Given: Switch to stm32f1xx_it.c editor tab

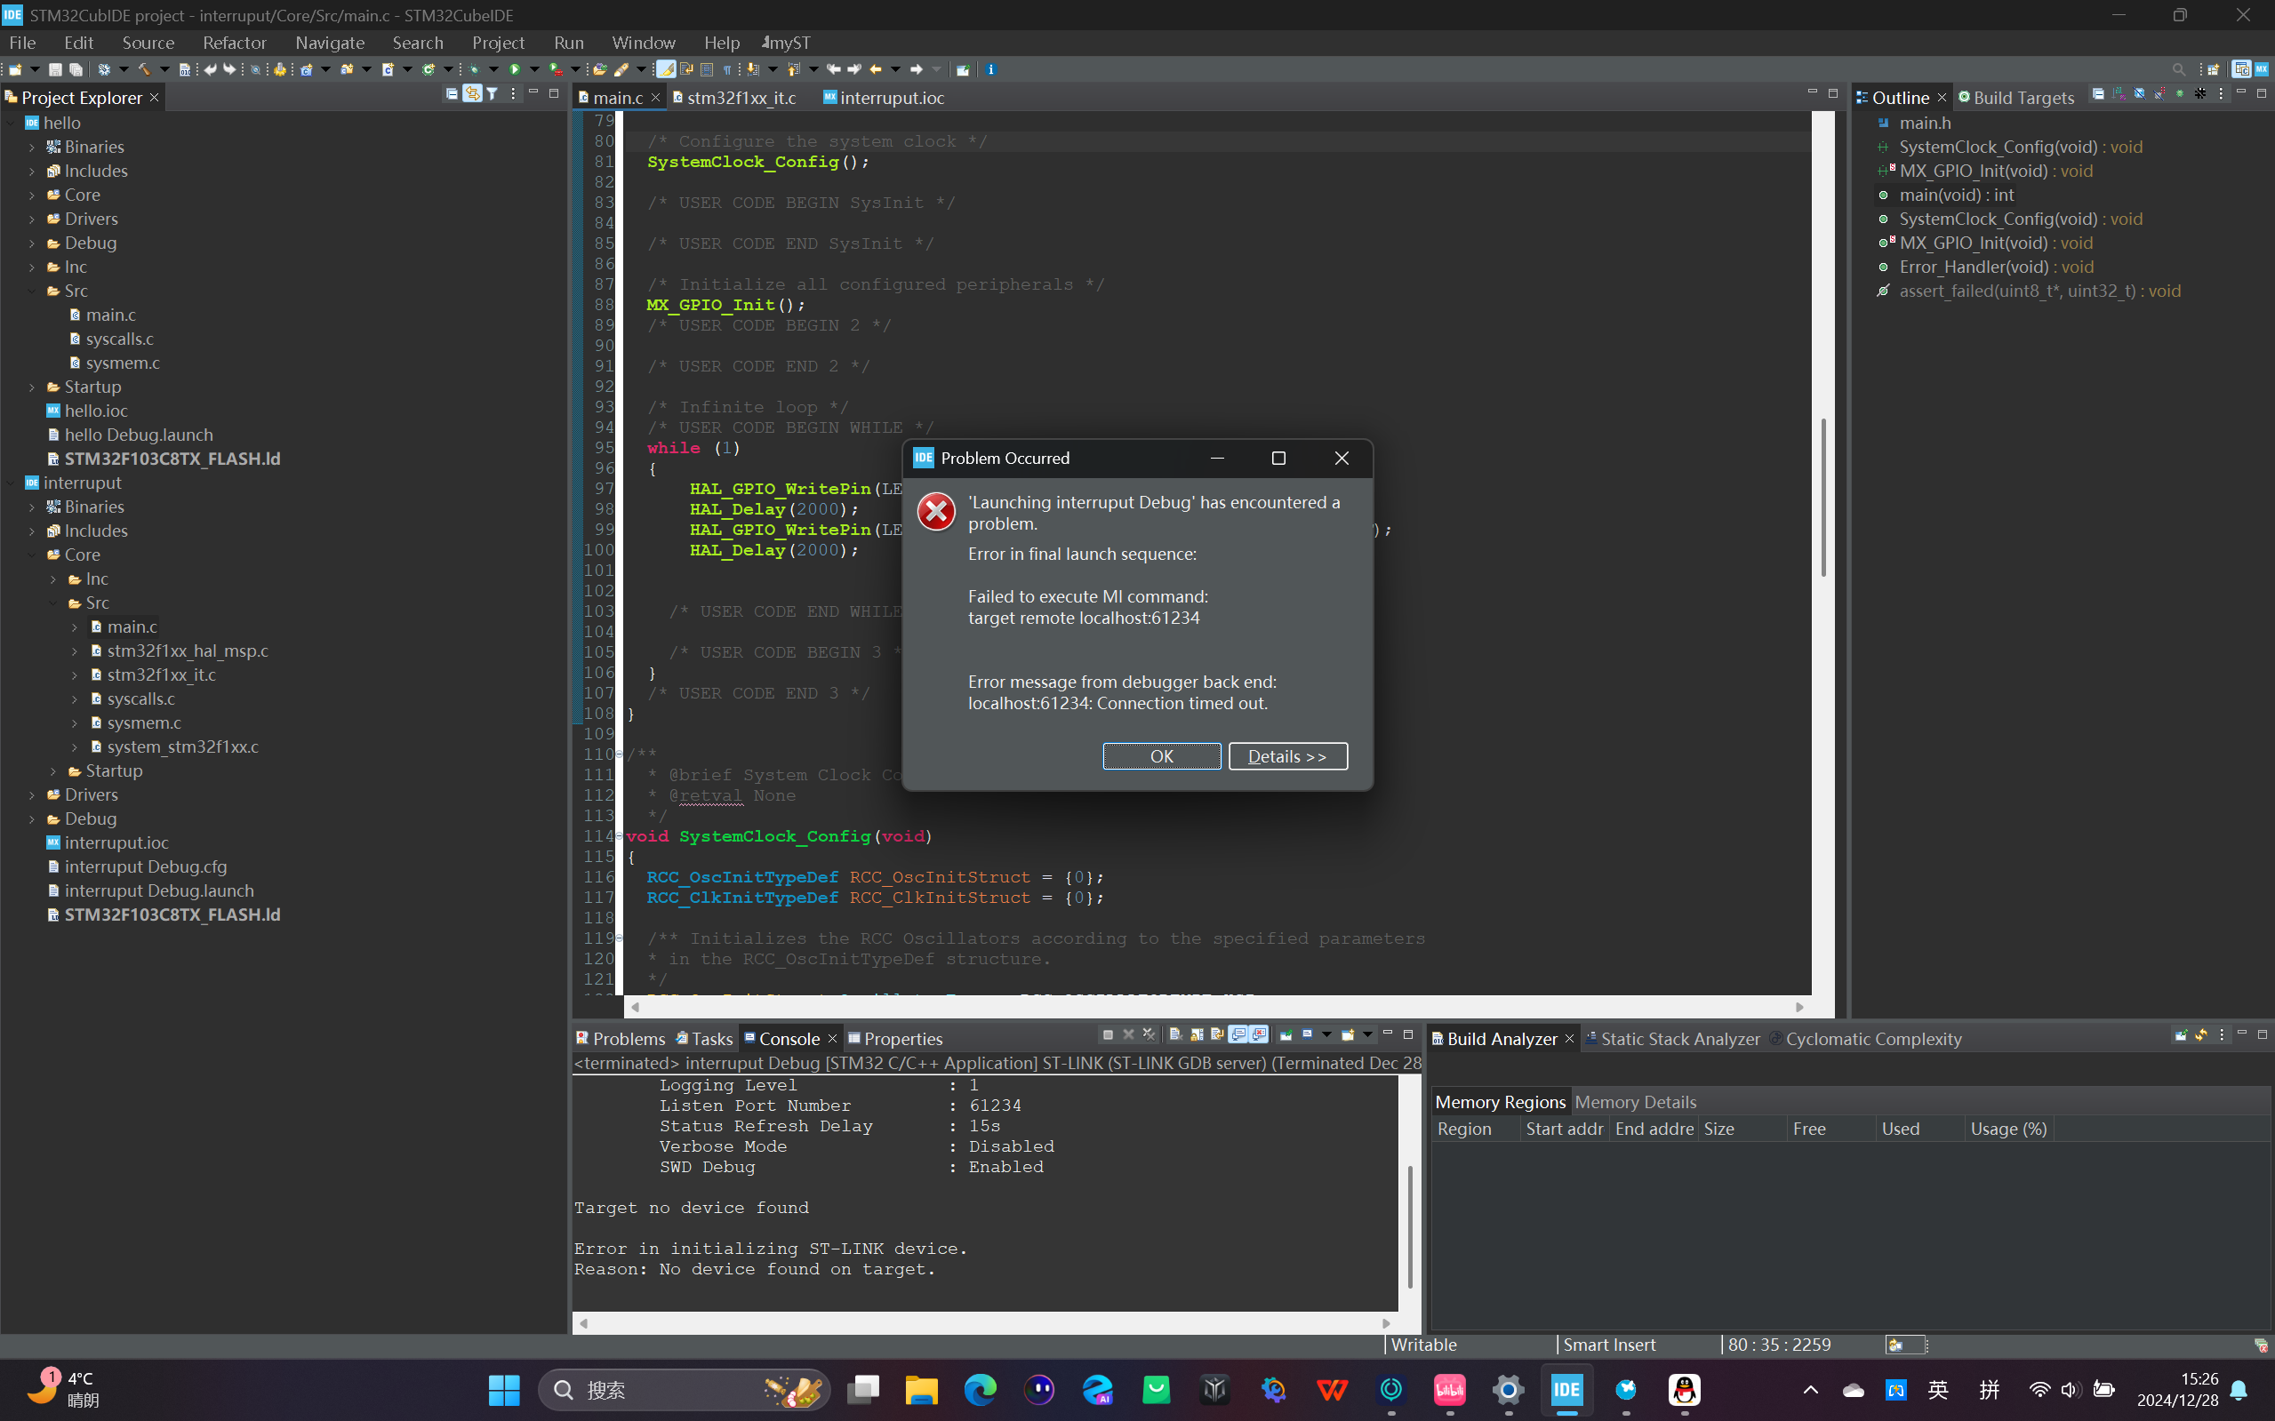Looking at the screenshot, I should [x=734, y=97].
